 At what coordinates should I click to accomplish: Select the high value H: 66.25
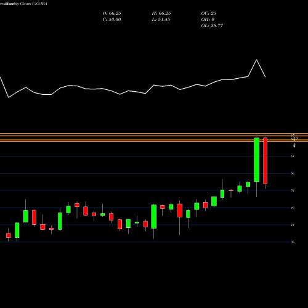tap(161, 14)
